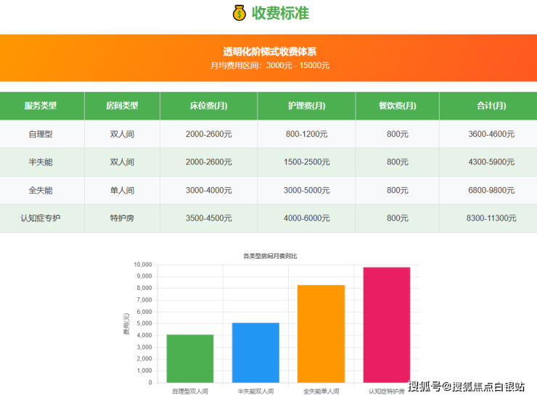Select the 自理型 service row
537x398 pixels.
41,134
